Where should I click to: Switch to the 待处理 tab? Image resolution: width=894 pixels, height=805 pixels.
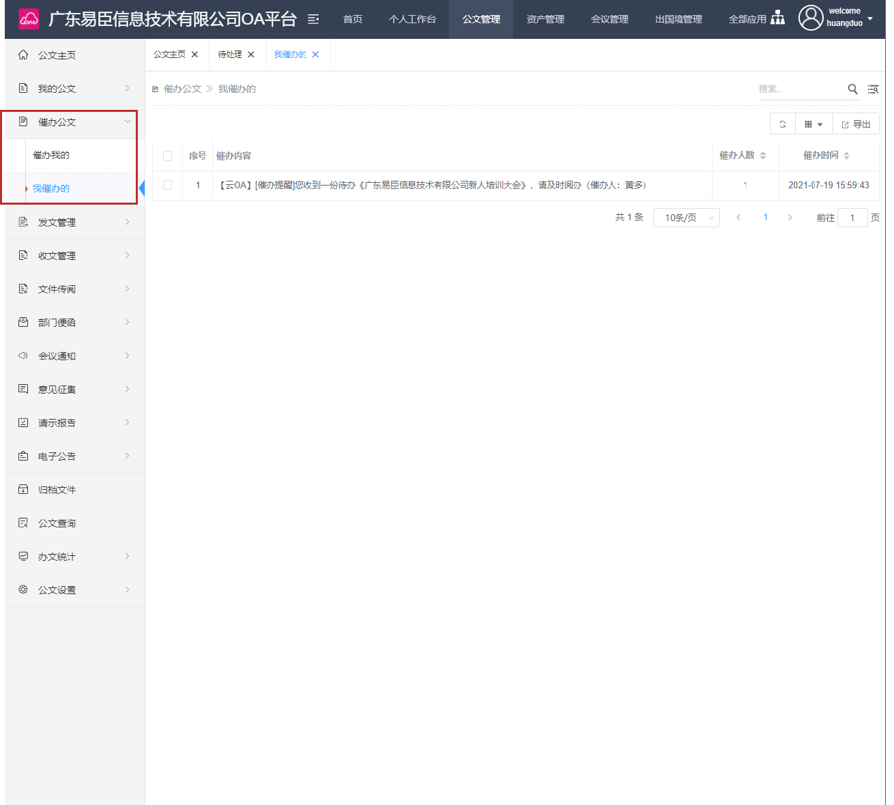(x=230, y=55)
